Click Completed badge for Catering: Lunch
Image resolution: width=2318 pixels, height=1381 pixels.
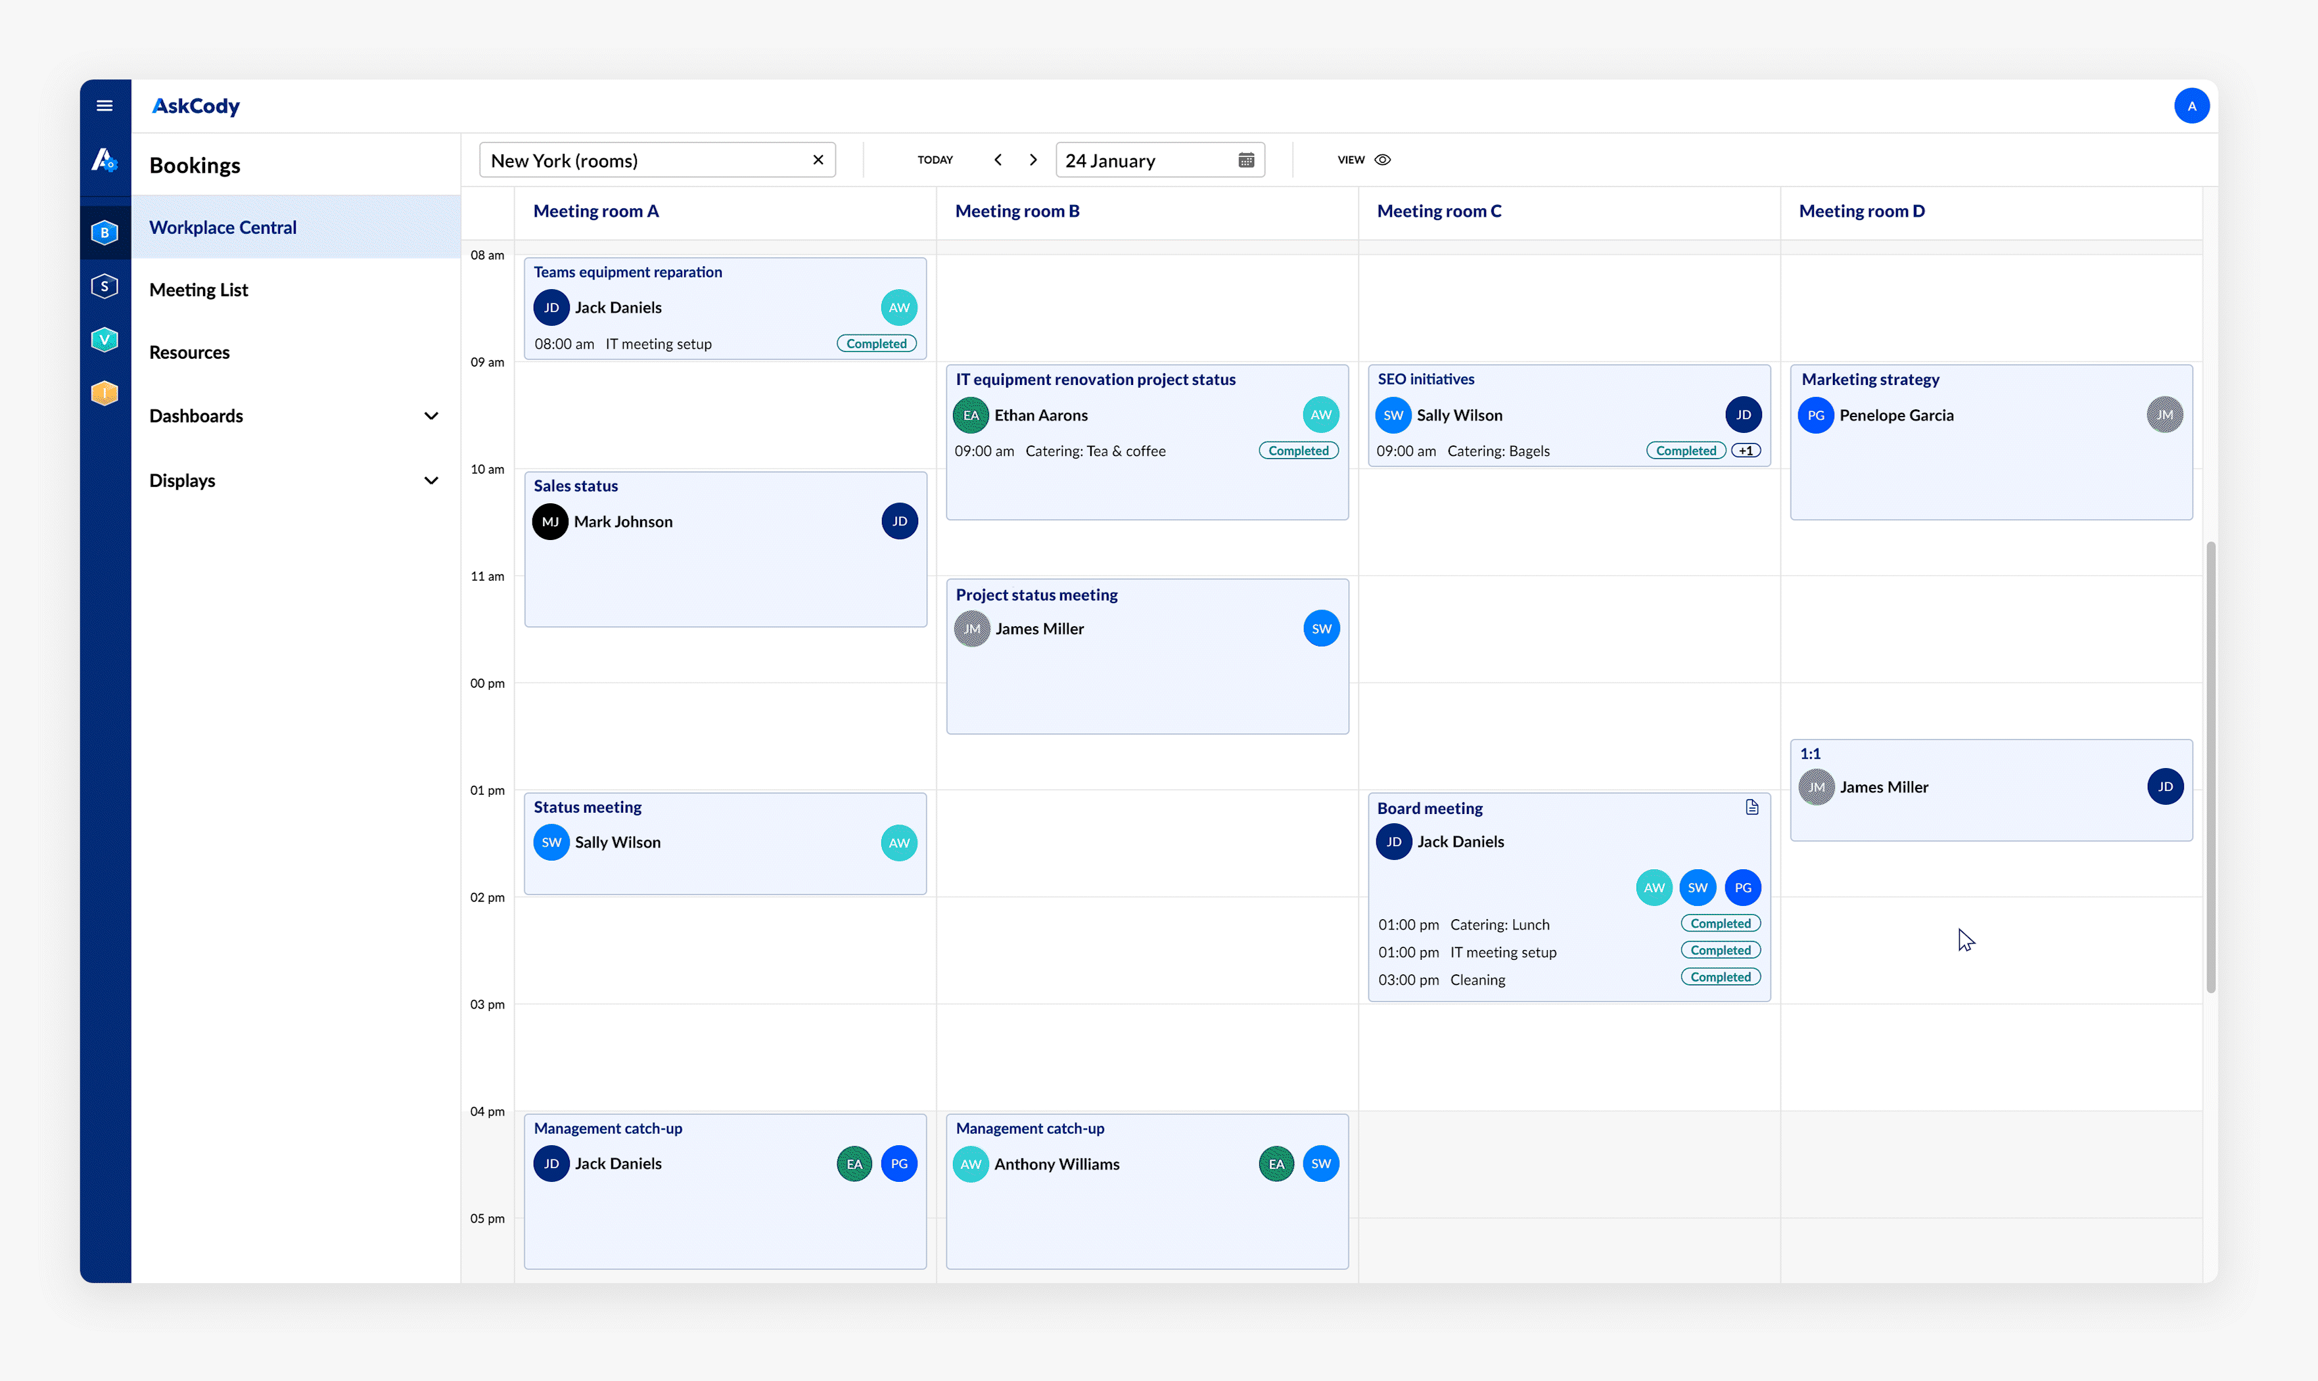[x=1721, y=923]
